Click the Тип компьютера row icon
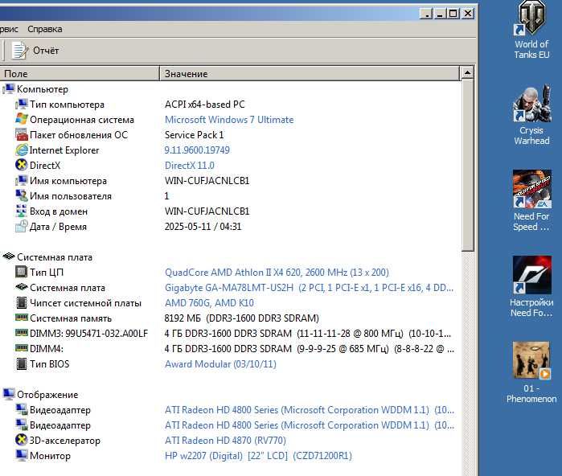Image resolution: width=562 pixels, height=476 pixels. point(22,105)
